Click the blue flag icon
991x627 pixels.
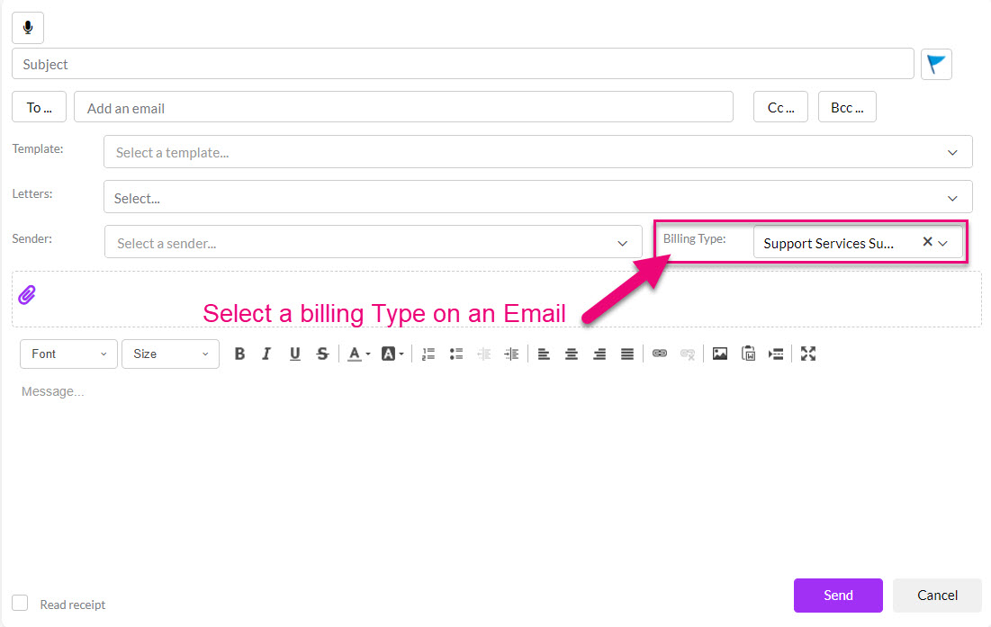[x=936, y=65]
